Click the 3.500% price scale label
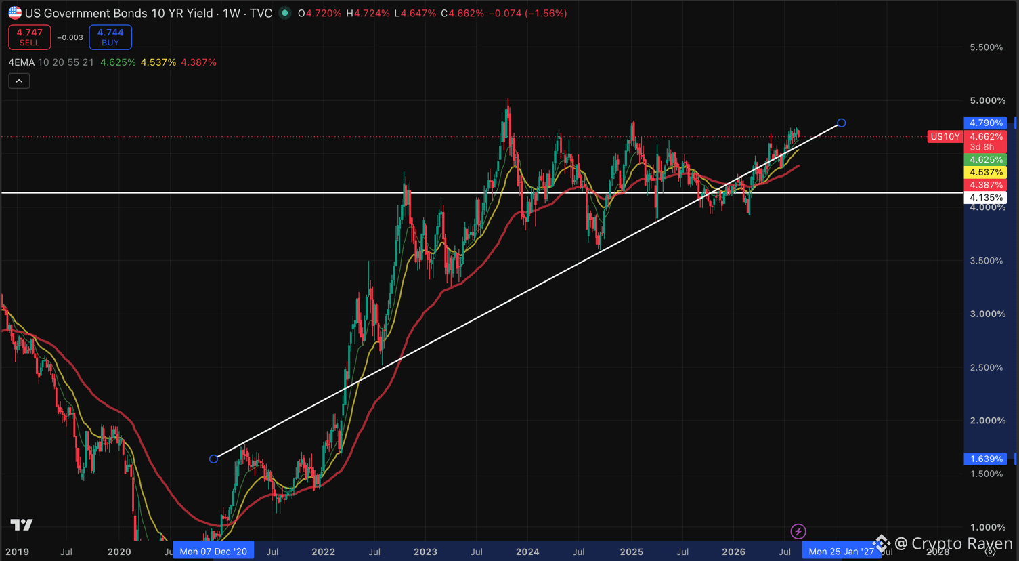 (987, 261)
